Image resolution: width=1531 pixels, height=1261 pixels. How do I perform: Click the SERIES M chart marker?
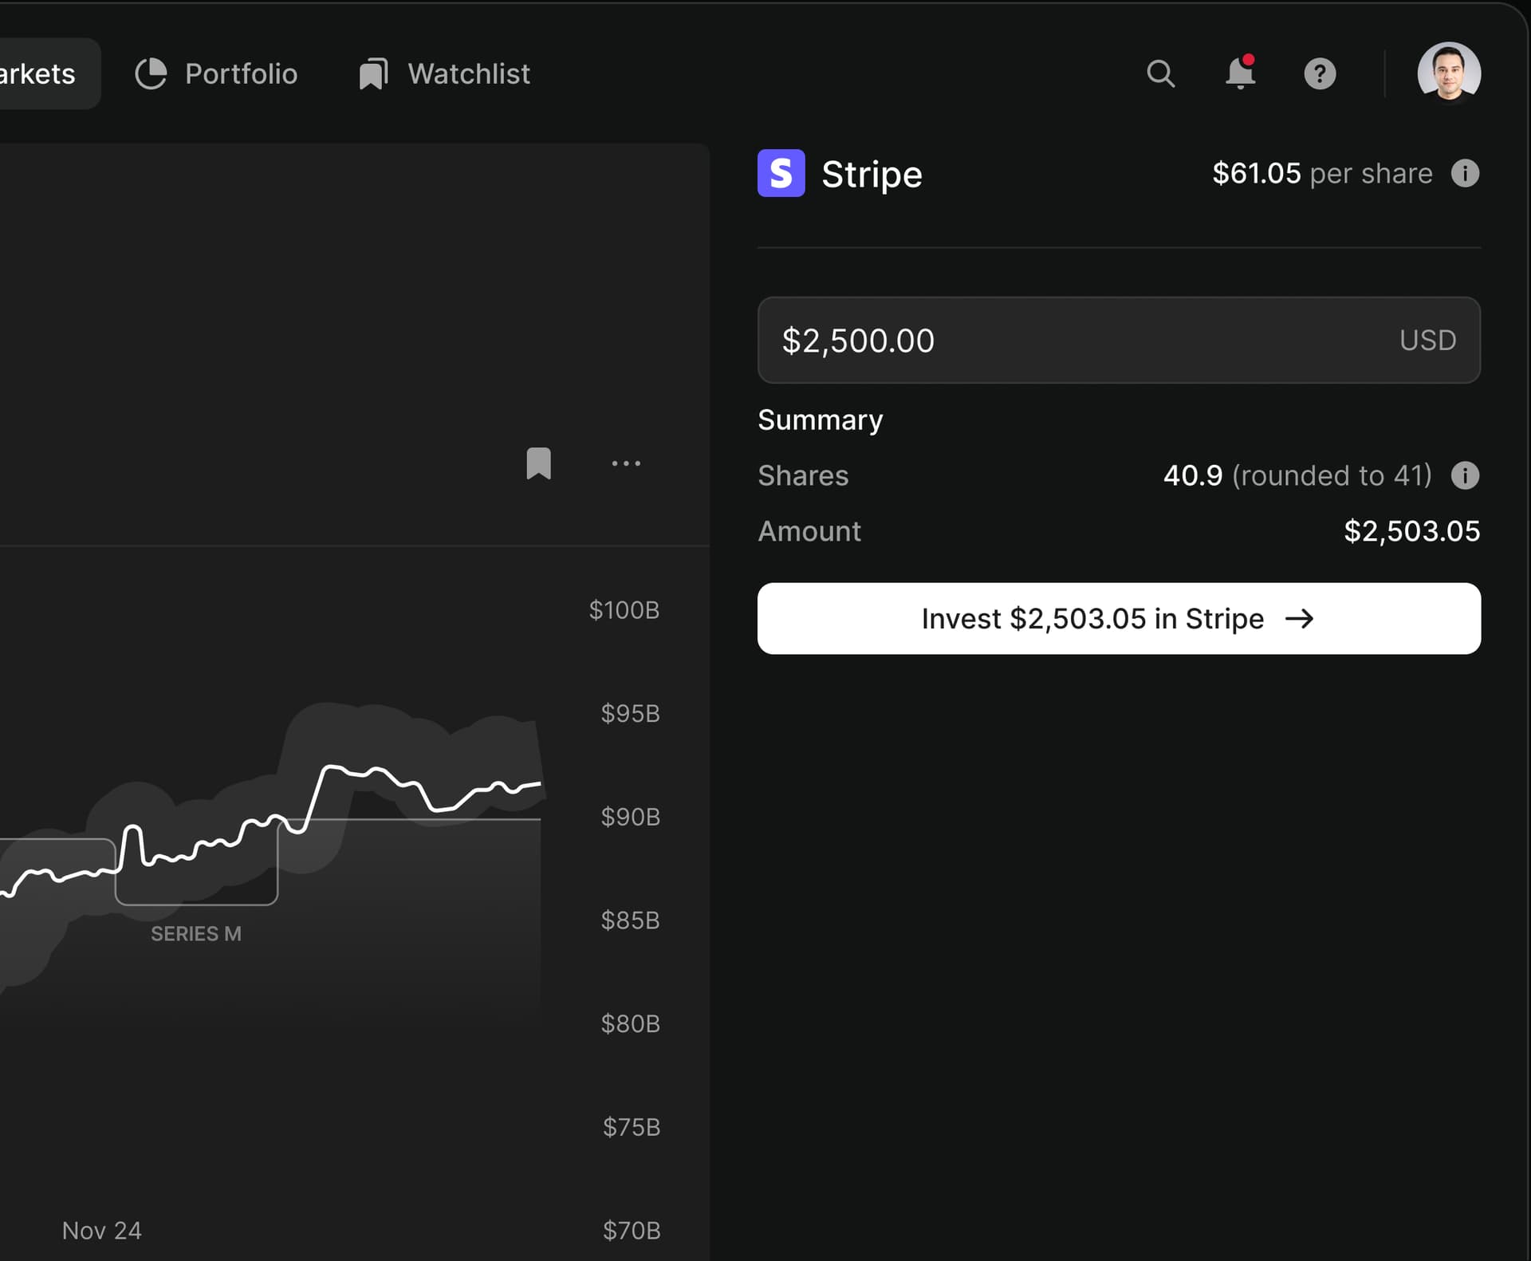(196, 933)
